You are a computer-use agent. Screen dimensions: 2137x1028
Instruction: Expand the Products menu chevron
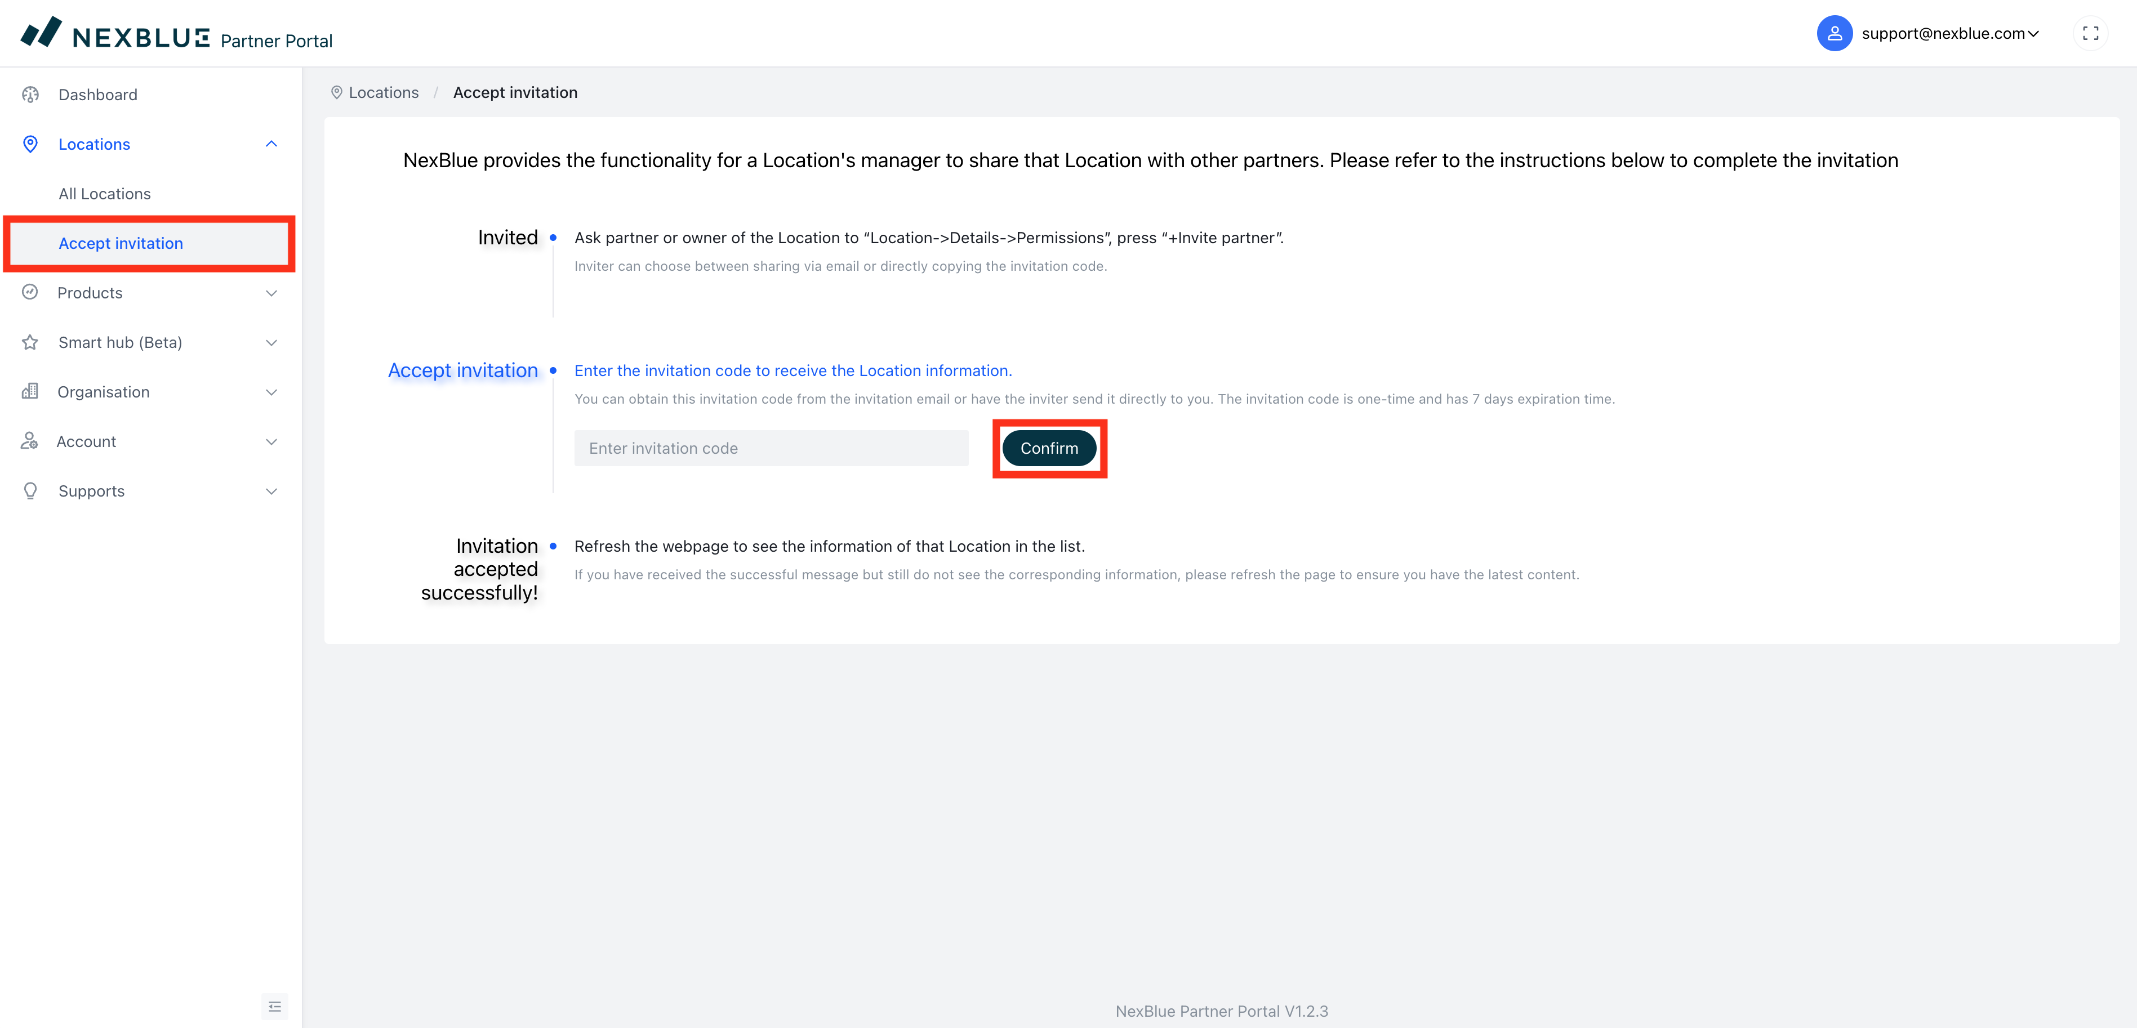[x=271, y=293]
